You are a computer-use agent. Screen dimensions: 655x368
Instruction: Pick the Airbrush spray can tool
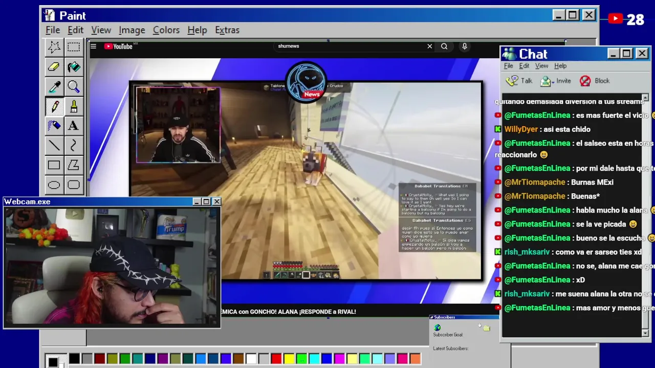54,126
